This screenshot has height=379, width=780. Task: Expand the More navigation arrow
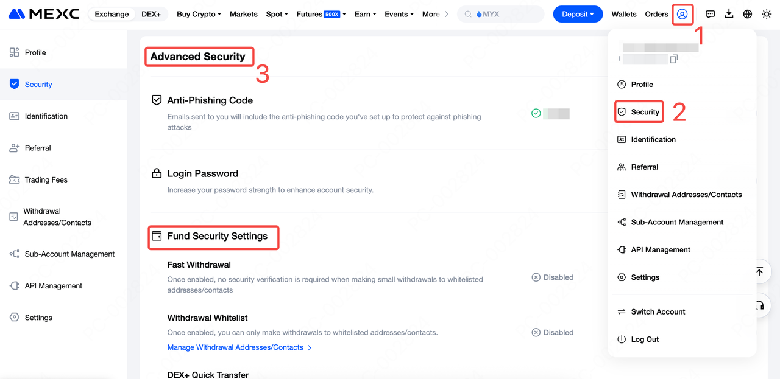[x=447, y=14]
